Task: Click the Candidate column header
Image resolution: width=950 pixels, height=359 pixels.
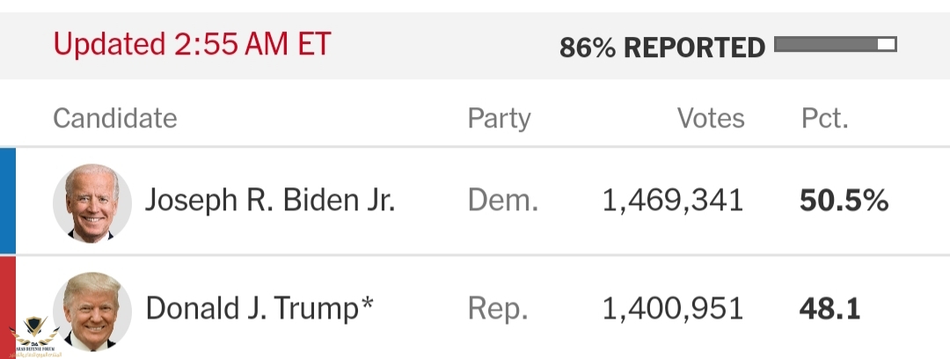Action: point(115,118)
